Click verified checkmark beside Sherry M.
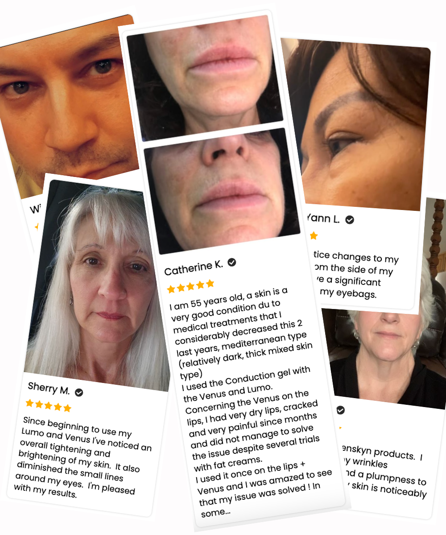 (79, 392)
